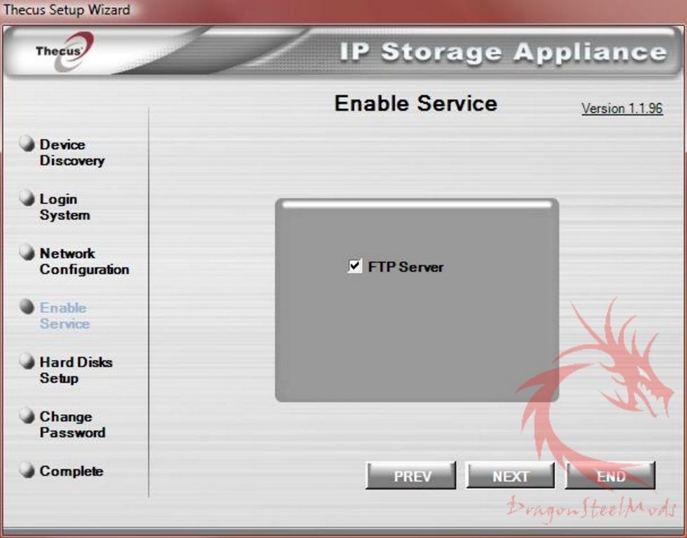Click bullet icon beside Hard Disks Setup
The height and width of the screenshot is (538, 687).
tap(27, 361)
